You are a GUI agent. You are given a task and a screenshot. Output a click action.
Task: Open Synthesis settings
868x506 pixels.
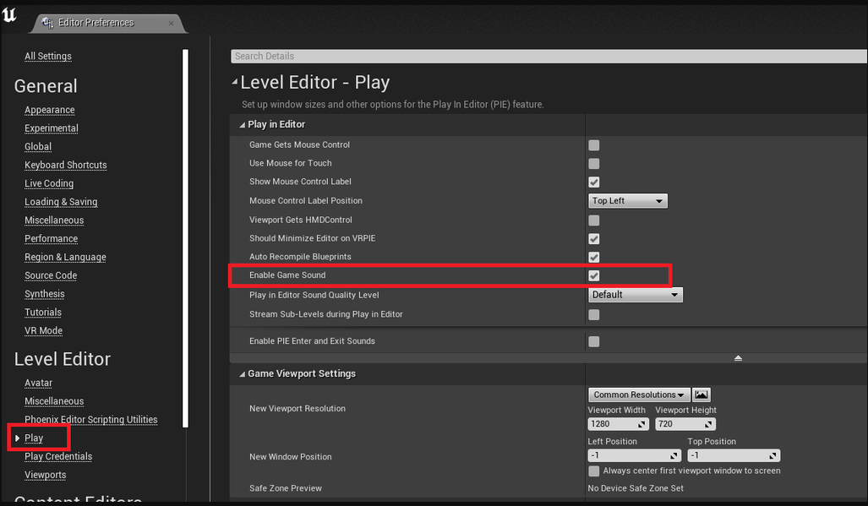pyautogui.click(x=45, y=293)
